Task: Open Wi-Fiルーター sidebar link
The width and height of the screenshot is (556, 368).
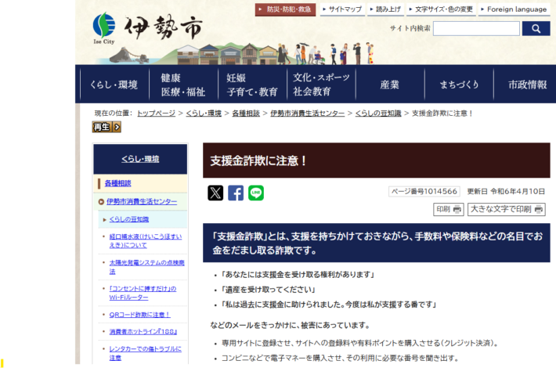Action: pos(143,293)
